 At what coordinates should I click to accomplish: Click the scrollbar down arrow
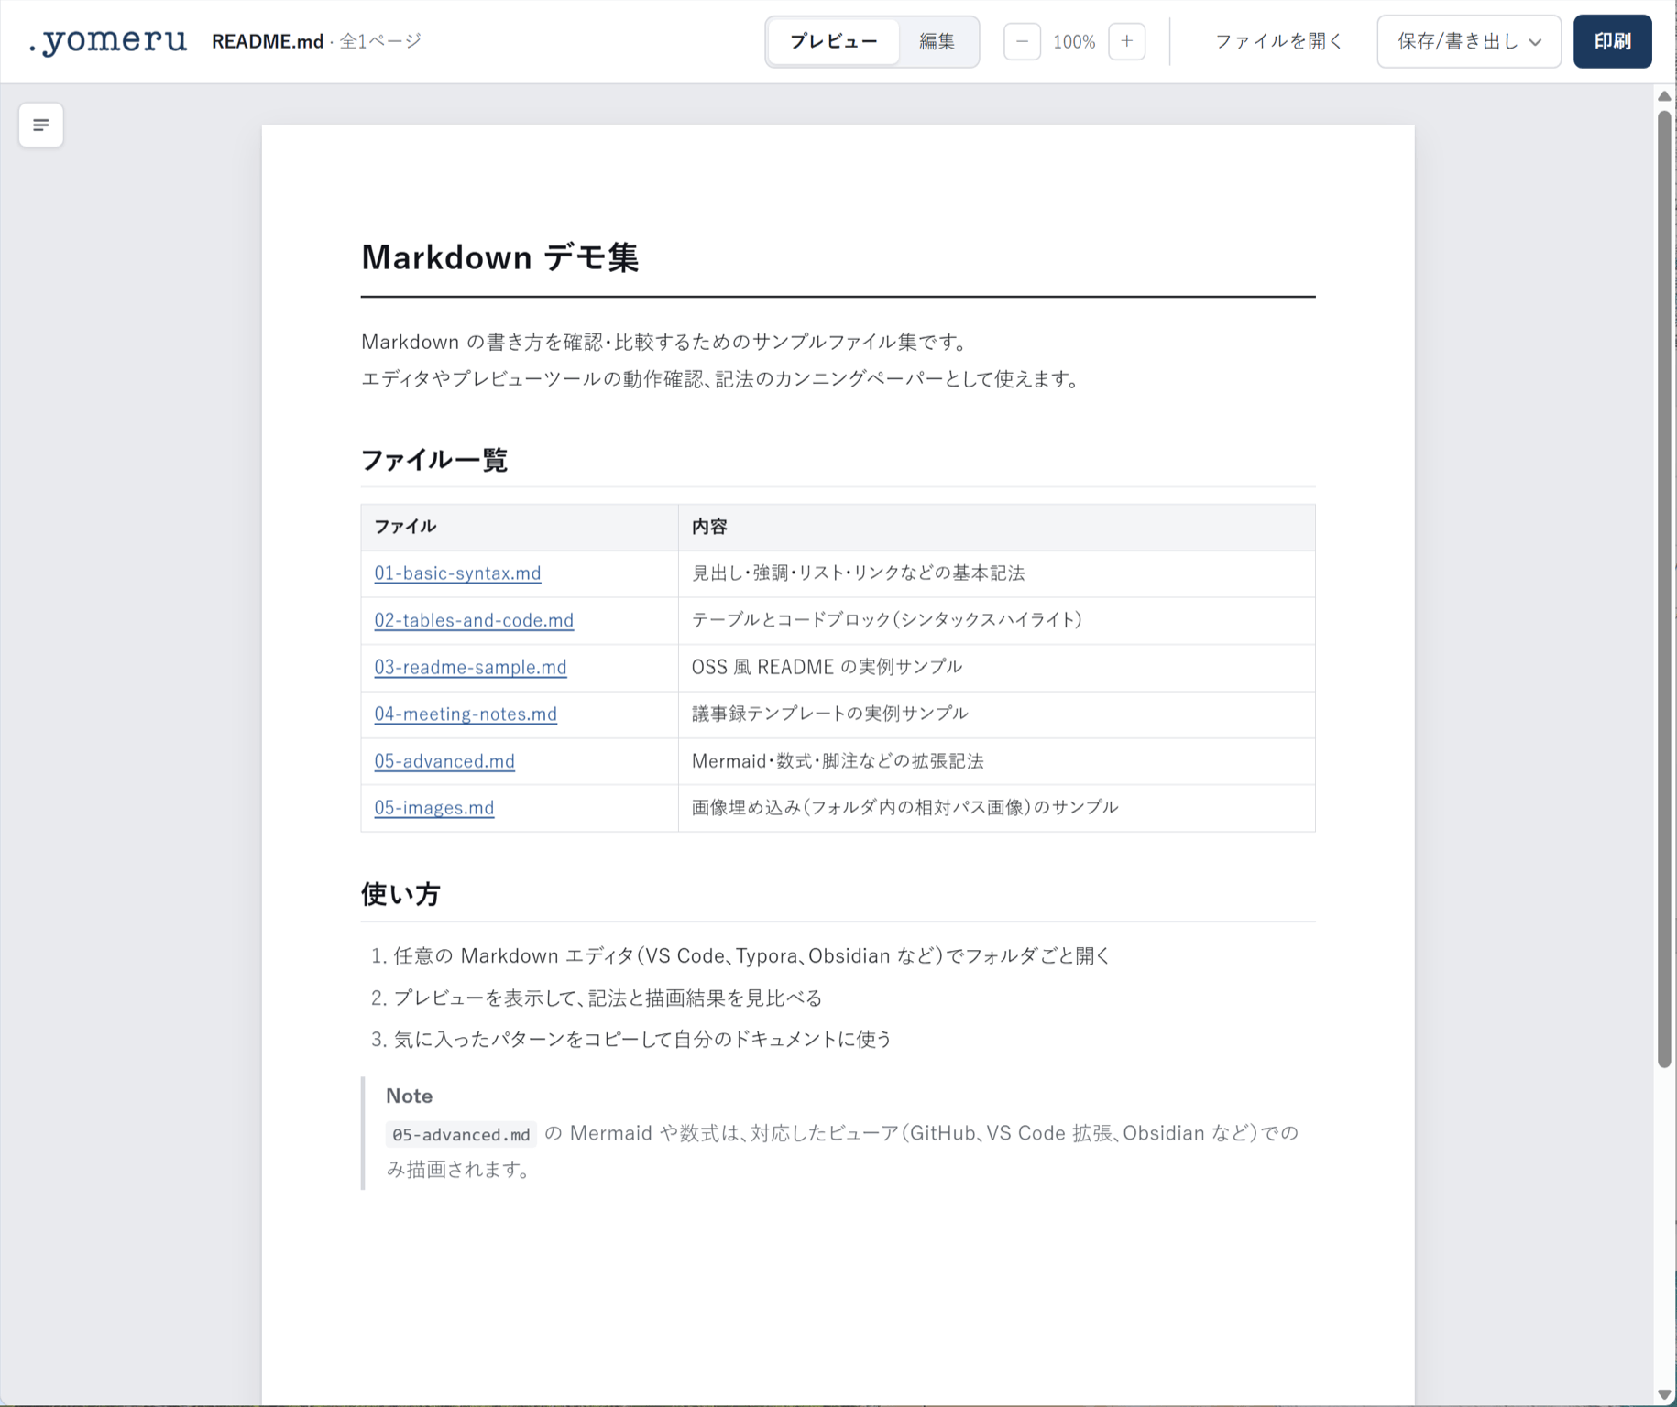[1664, 1394]
